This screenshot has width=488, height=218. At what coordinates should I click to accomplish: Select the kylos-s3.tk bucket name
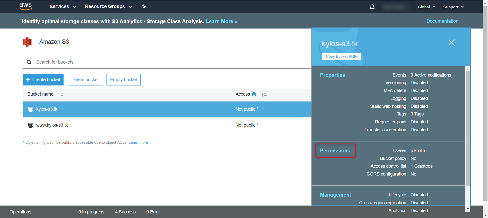[x=47, y=109]
